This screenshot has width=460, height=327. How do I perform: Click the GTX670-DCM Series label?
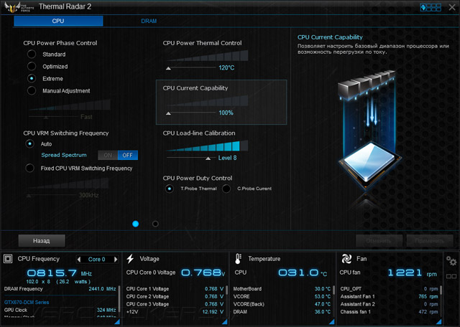(27, 302)
